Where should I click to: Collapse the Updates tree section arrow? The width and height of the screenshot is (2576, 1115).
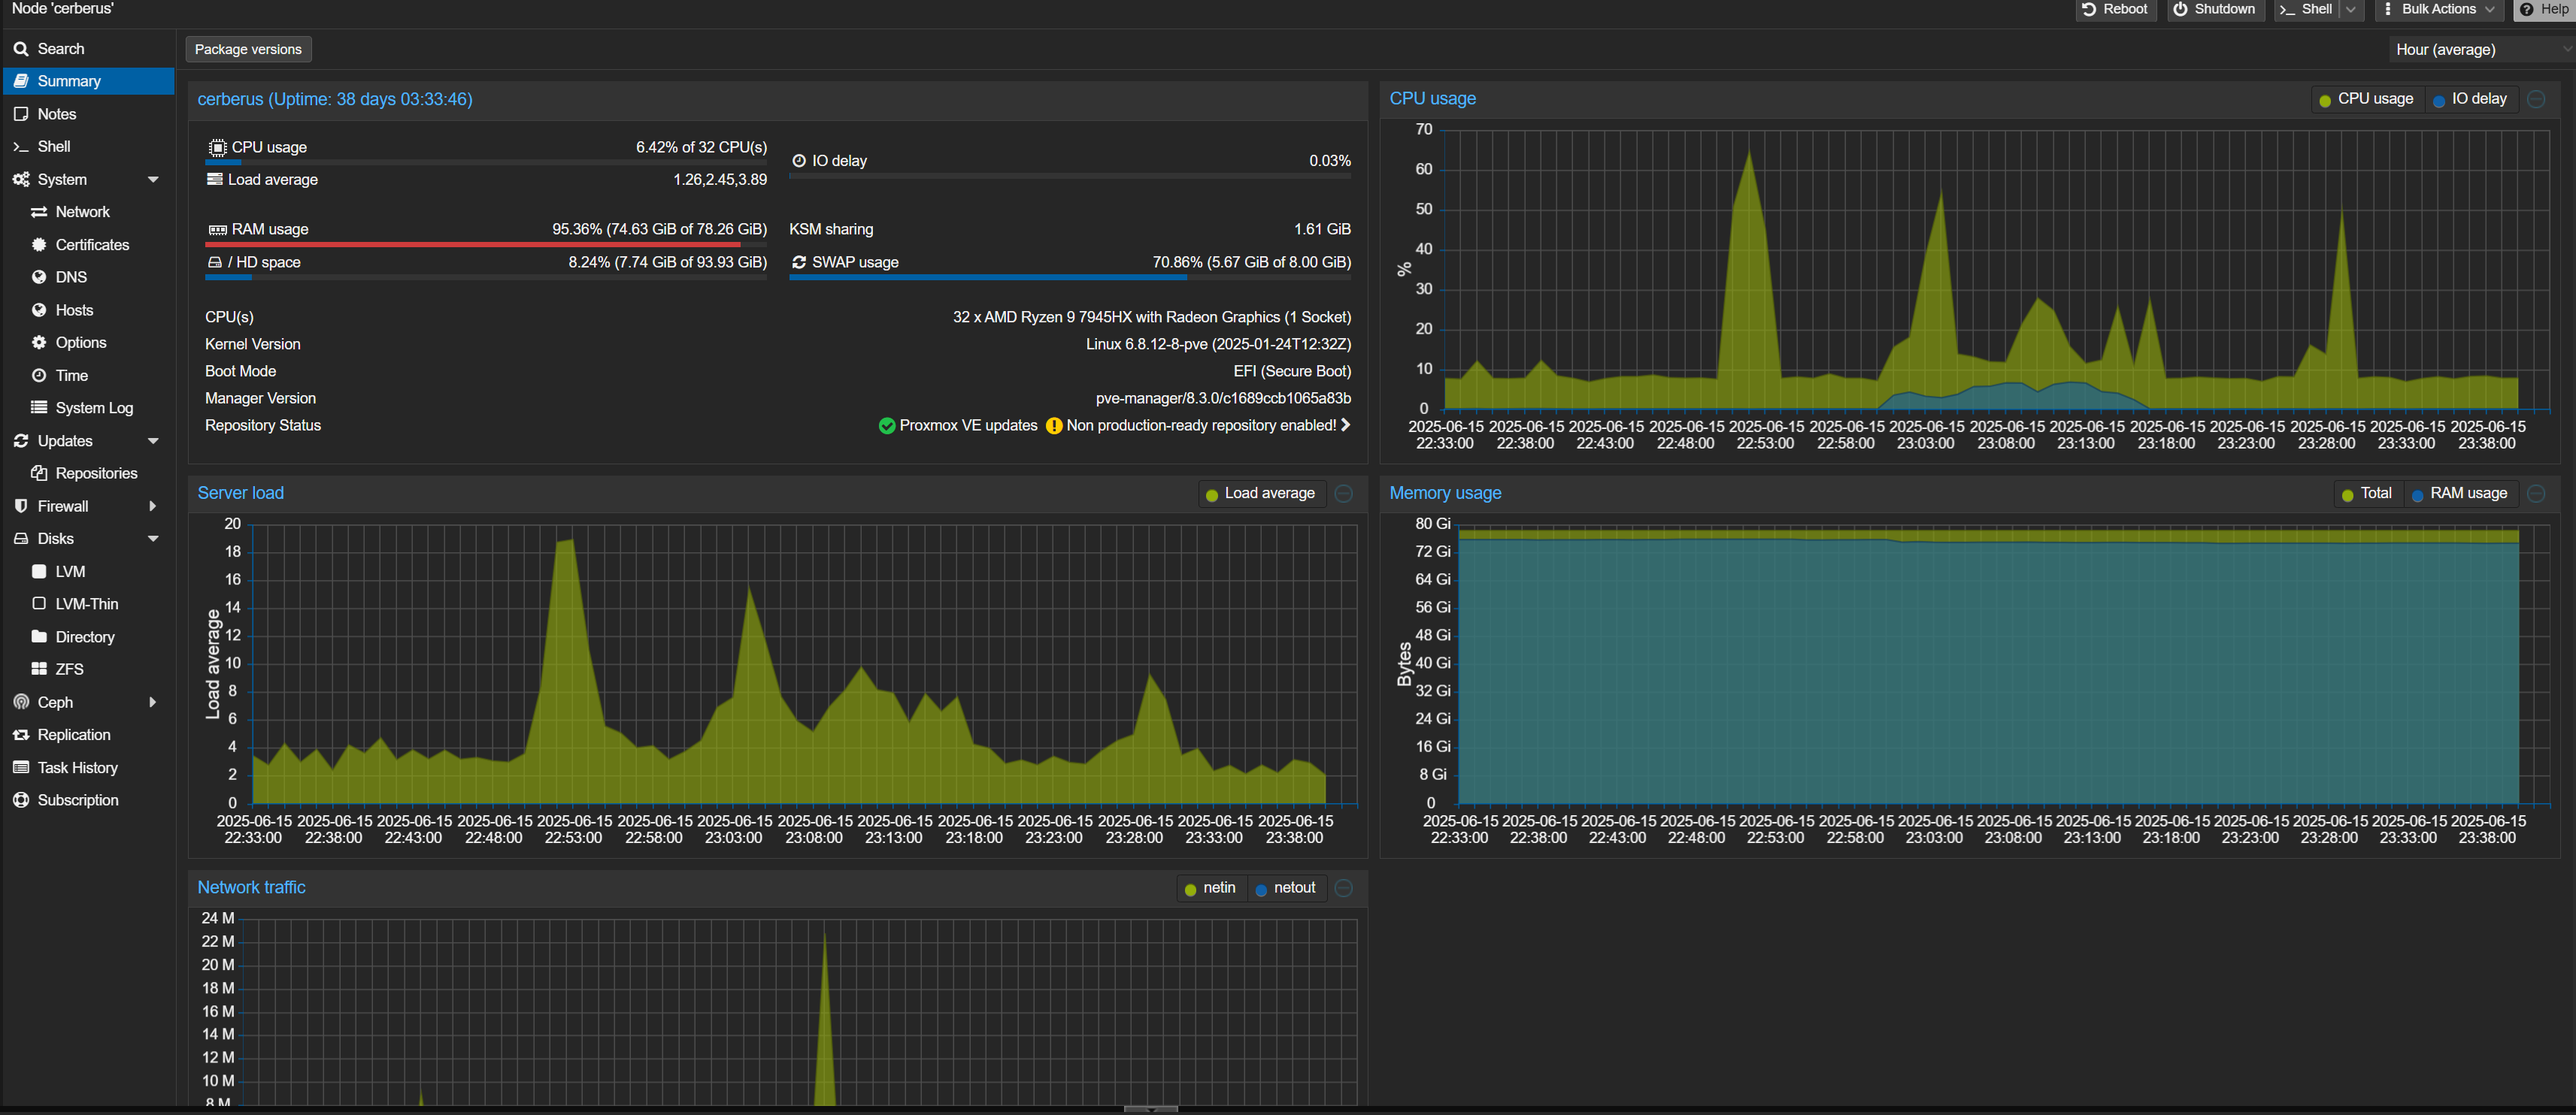tap(153, 440)
